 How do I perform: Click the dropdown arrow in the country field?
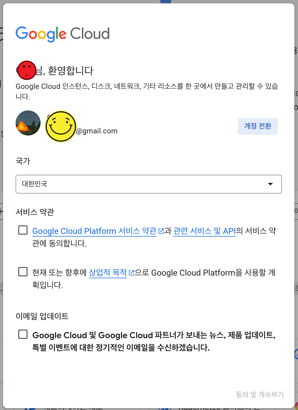point(270,184)
